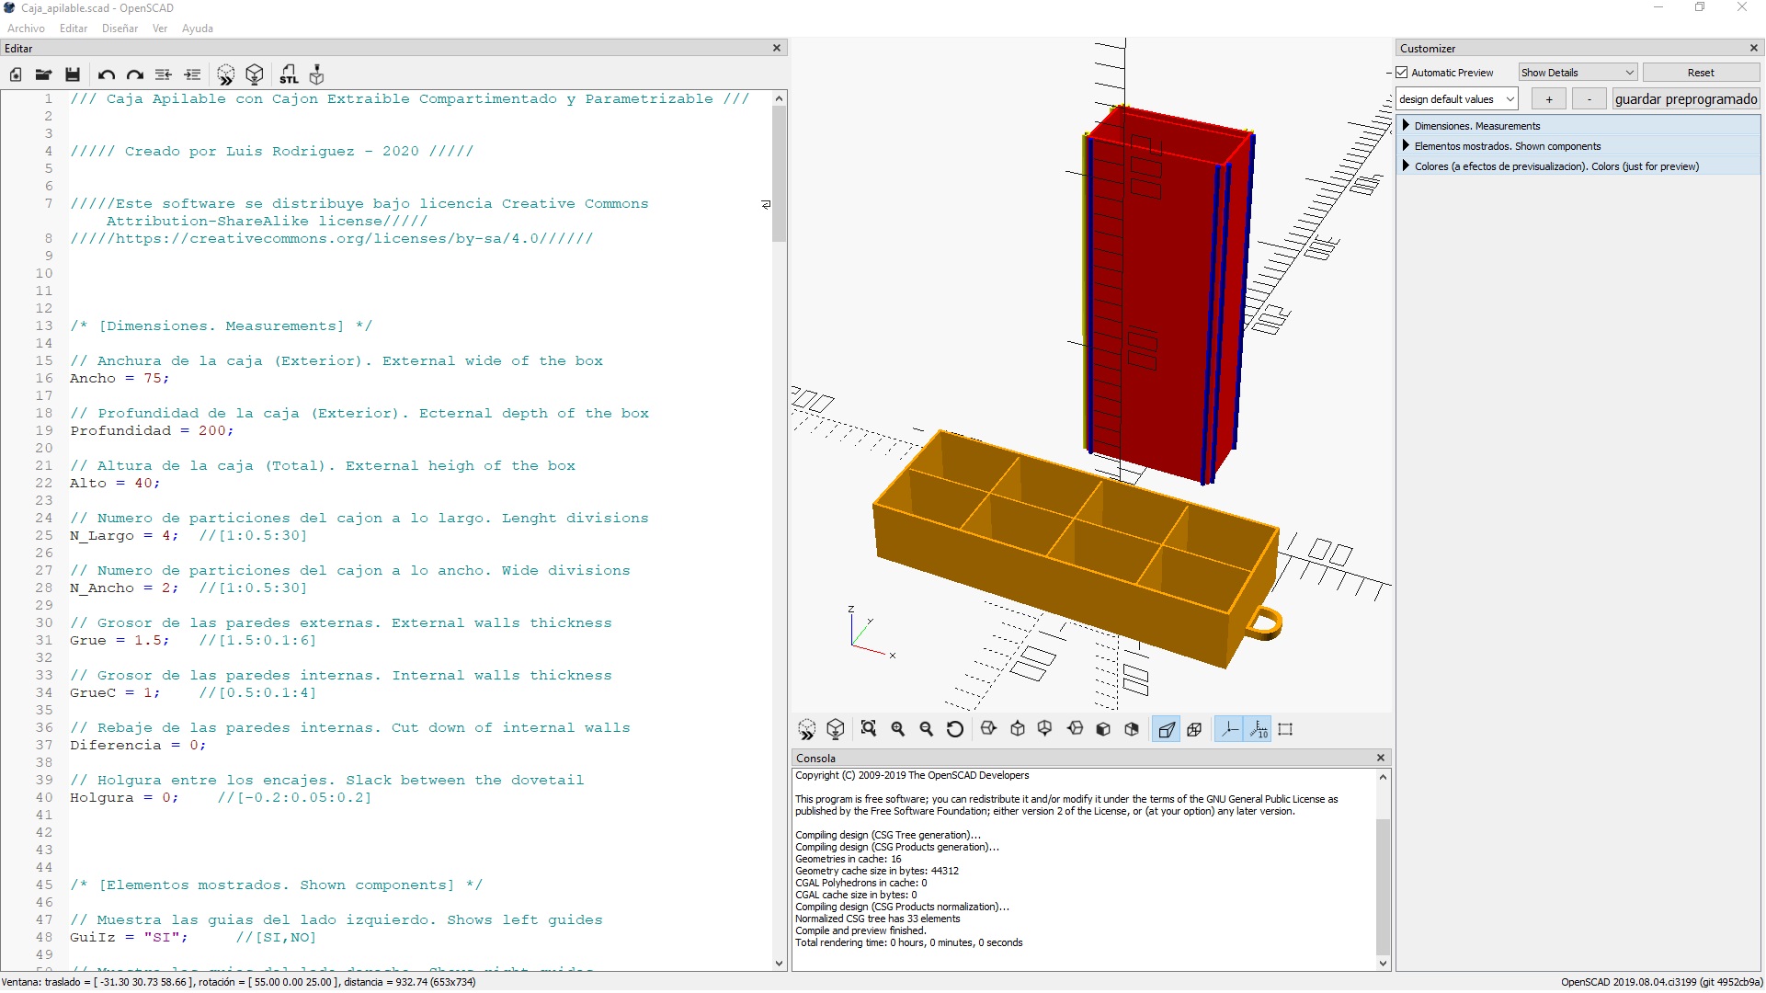This screenshot has width=1766, height=993.
Task: Open the Archivo menu
Action: [26, 29]
